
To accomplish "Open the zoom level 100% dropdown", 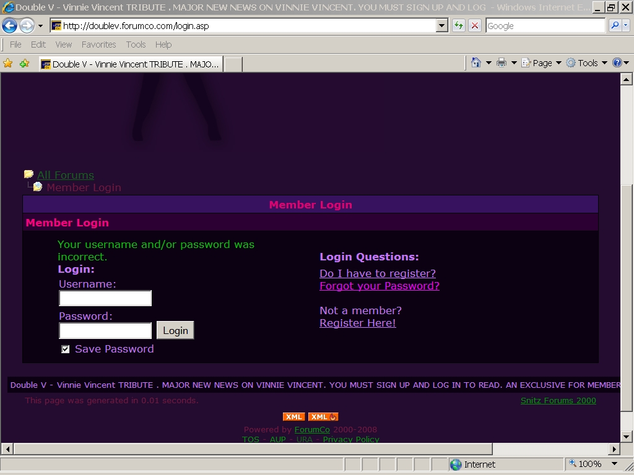I will [x=614, y=464].
